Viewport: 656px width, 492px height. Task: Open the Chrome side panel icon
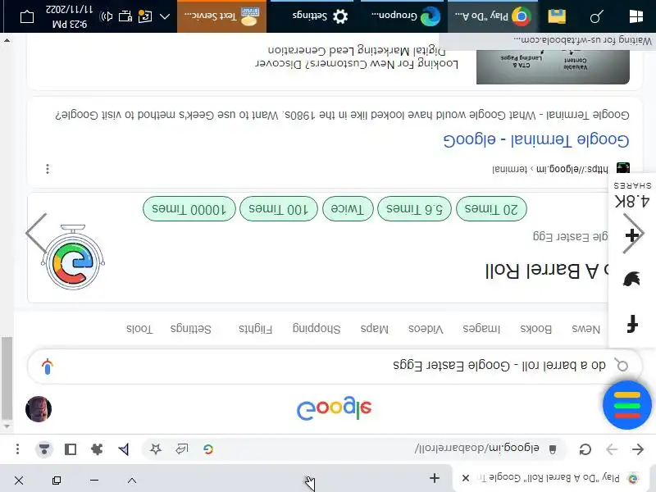pyautogui.click(x=71, y=449)
